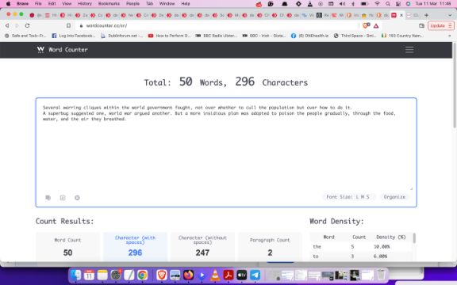Toggle the browser sidebar panel icon

(421, 25)
